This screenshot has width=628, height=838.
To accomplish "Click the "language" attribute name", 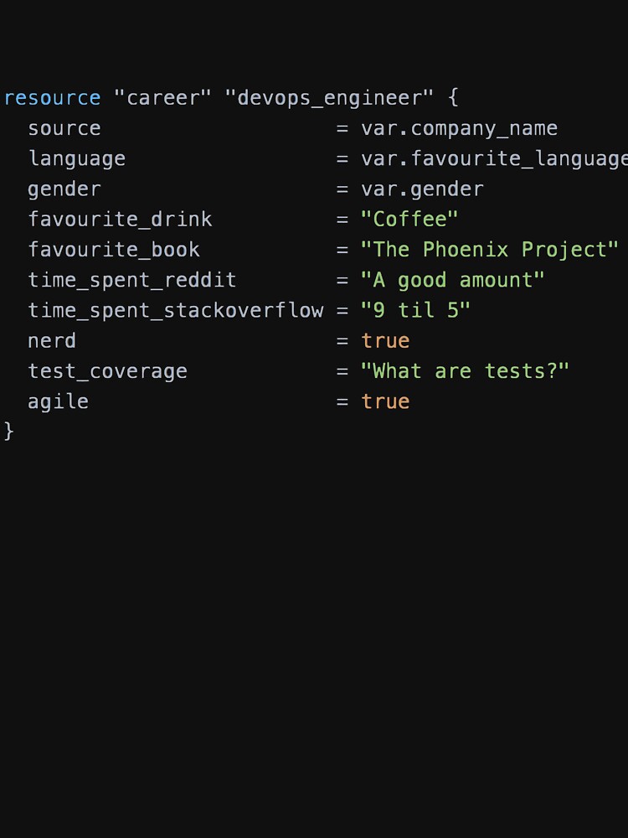I will [x=77, y=158].
